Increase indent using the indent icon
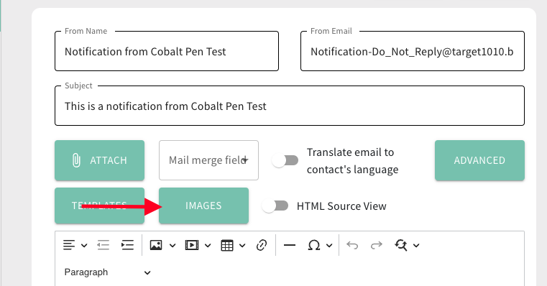 click(127, 245)
